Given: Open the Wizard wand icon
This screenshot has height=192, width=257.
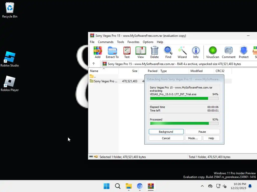Looking at the screenshot, I should tap(182, 52).
